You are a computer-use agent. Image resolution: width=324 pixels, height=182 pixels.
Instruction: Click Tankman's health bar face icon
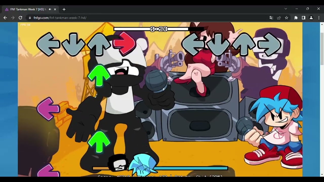[118, 163]
